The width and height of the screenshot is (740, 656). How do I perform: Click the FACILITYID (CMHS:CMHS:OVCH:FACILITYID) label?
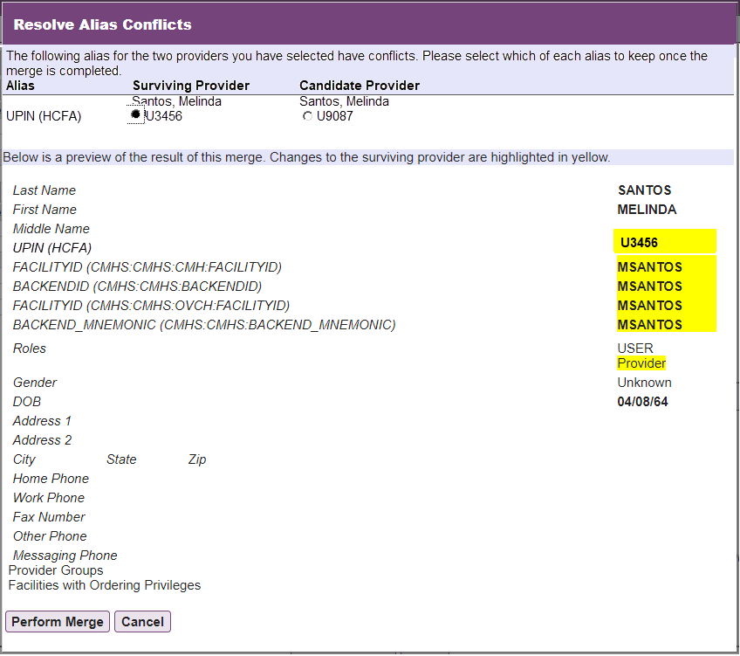point(151,306)
